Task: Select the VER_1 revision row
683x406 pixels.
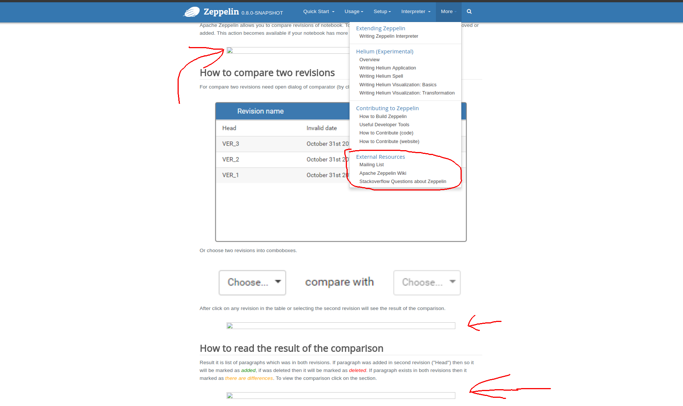Action: click(283, 175)
